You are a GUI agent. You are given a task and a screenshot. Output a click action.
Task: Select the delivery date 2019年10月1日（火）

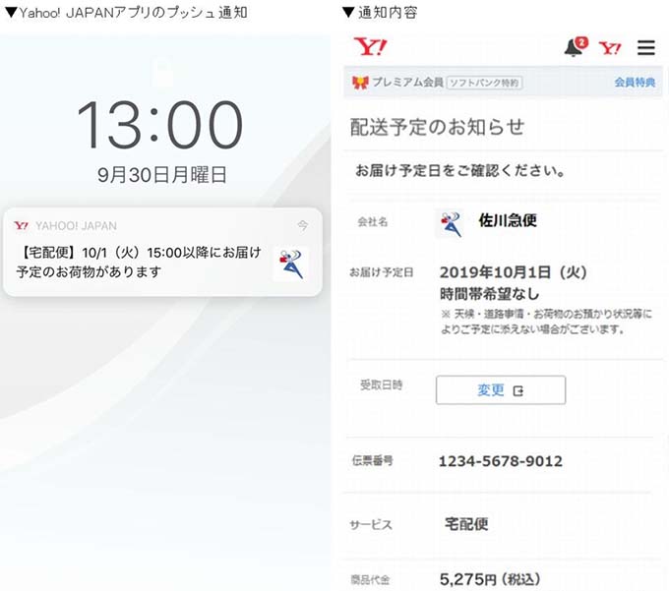(514, 272)
